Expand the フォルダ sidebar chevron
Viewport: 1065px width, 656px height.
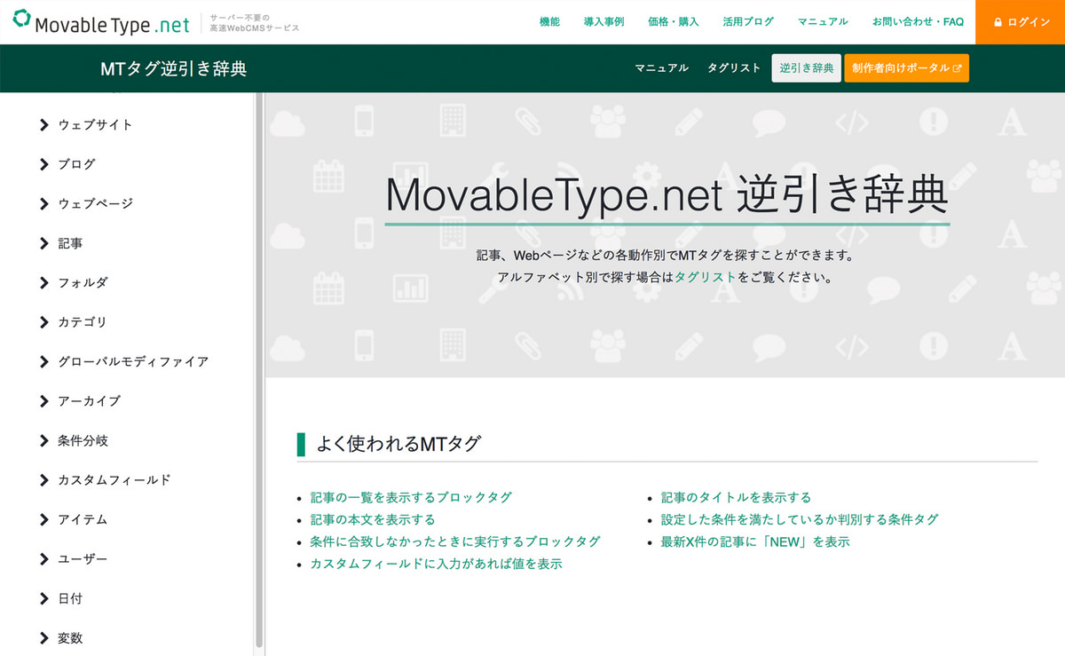click(44, 283)
